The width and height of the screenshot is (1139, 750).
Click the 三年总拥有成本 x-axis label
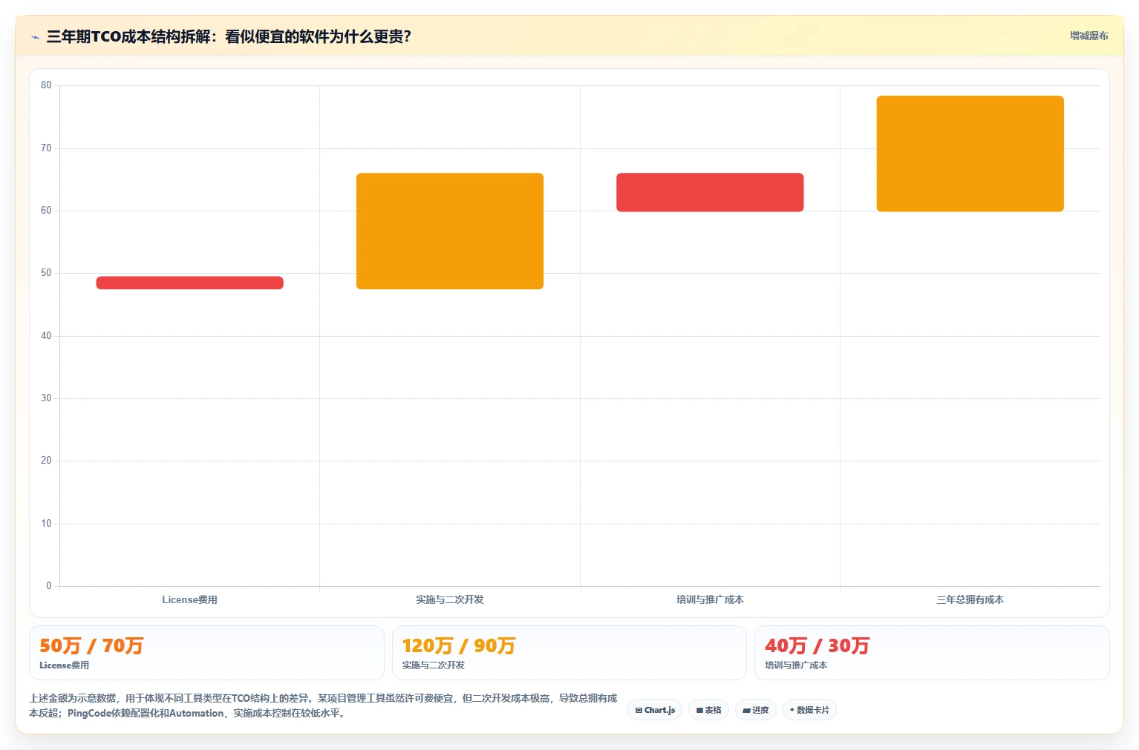(x=970, y=599)
